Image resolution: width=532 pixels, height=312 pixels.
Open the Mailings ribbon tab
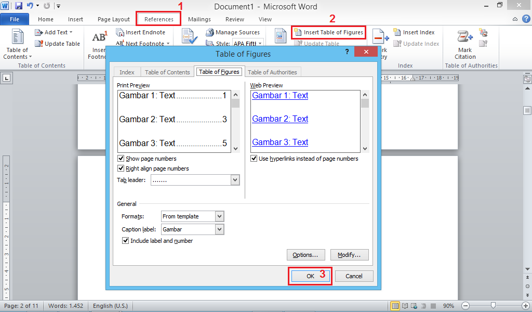coord(199,19)
